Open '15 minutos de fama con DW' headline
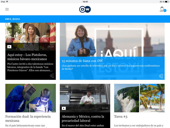Screen dimensions: 170x128 tap(82, 61)
